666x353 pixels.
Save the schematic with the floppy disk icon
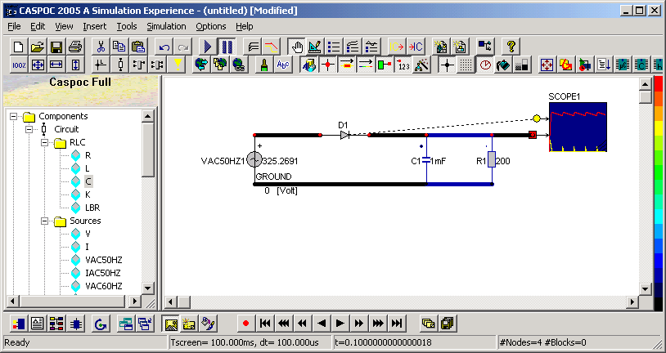[x=56, y=47]
